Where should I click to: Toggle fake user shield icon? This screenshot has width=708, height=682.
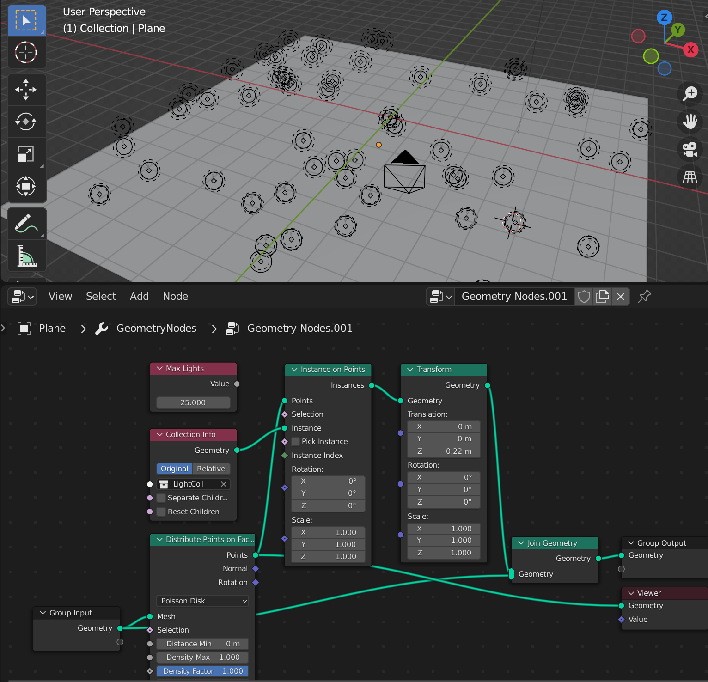584,297
